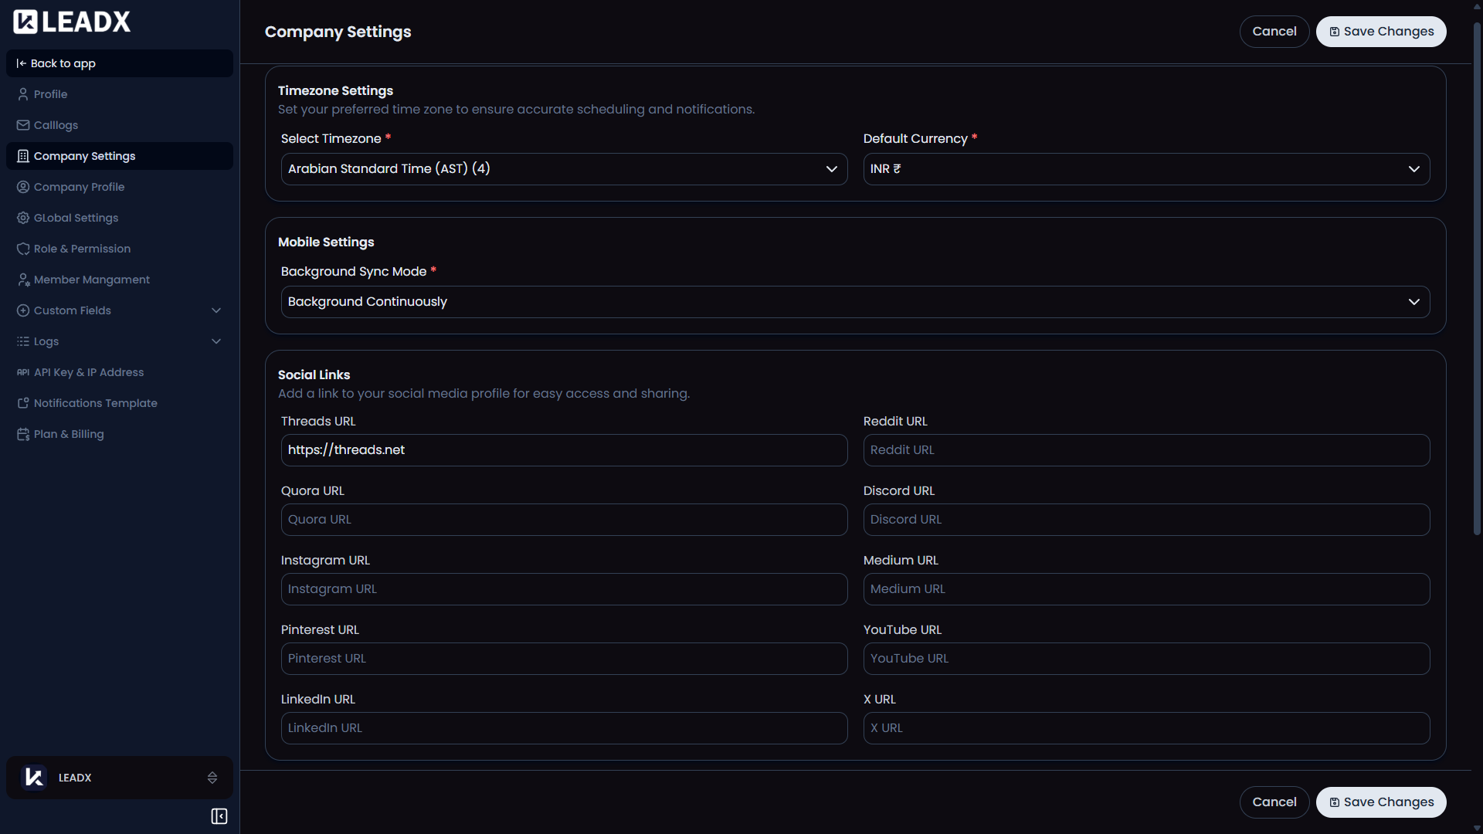The width and height of the screenshot is (1483, 834).
Task: Click the Company Profile icon
Action: click(22, 187)
